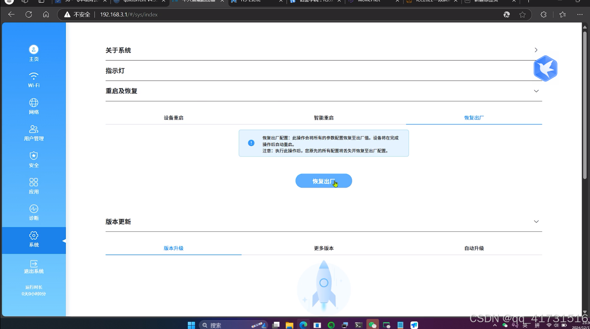
Task: Switch to the 更多版本 tab
Action: [x=324, y=248]
